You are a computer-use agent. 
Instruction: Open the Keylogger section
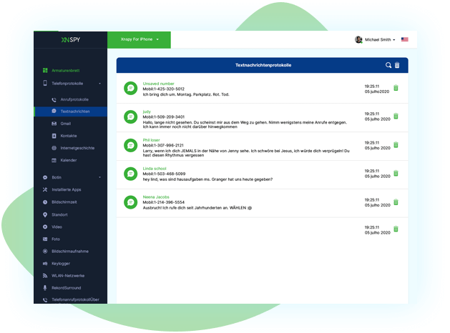pyautogui.click(x=61, y=264)
